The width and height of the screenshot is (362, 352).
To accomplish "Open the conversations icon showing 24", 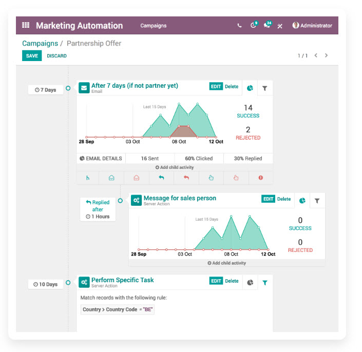I will click(x=267, y=26).
